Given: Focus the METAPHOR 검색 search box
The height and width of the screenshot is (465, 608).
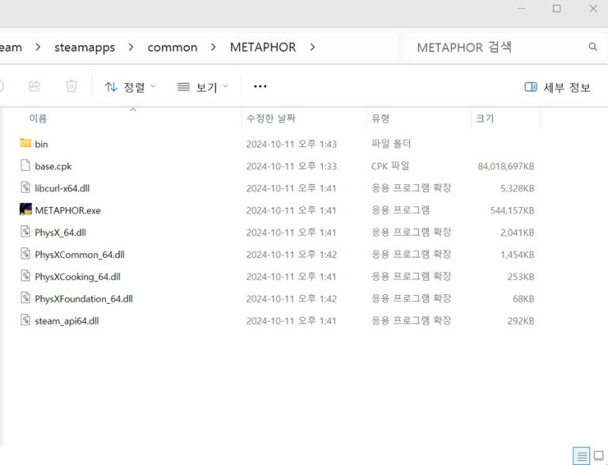Looking at the screenshot, I should 504,47.
